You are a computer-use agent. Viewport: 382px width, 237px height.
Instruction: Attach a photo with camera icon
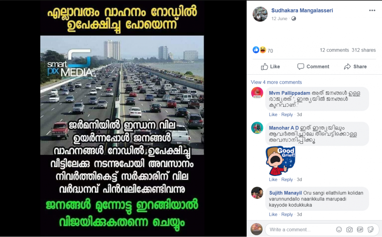(x=349, y=230)
